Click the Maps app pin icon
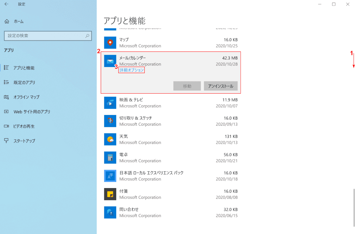 tap(110, 42)
